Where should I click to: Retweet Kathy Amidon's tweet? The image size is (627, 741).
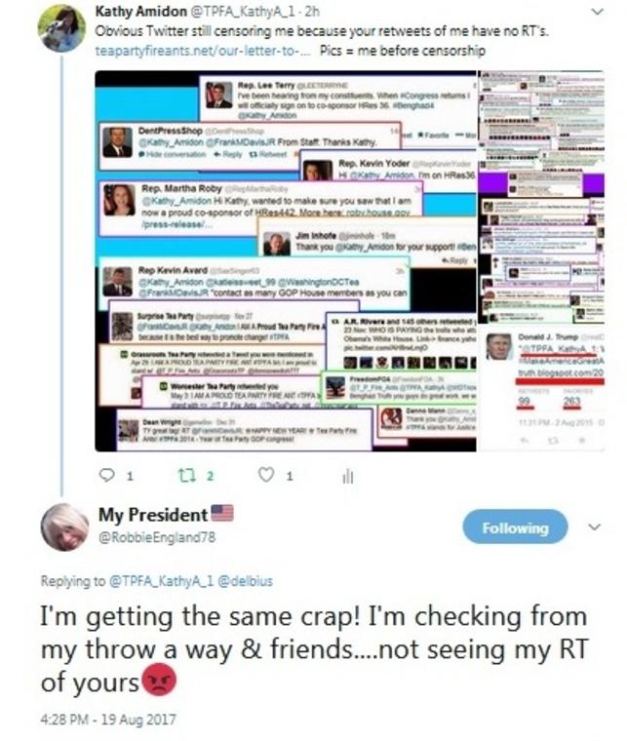(x=184, y=475)
